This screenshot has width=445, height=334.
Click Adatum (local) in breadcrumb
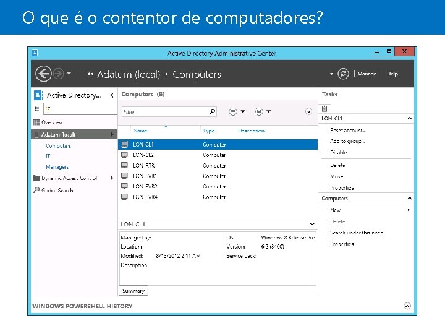point(129,74)
